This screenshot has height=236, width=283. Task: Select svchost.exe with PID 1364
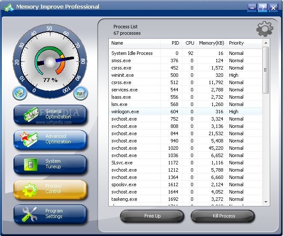185,177
